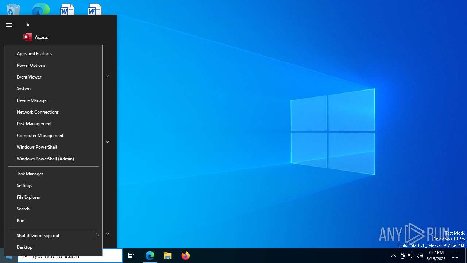Open Disk Management
This screenshot has width=467, height=263.
(x=53, y=124)
